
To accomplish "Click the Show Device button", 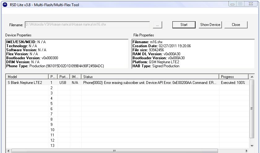I will click(x=210, y=25).
